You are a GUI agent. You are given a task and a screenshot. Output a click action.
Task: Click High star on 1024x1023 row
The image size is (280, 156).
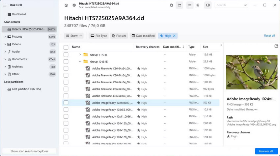[139, 103]
